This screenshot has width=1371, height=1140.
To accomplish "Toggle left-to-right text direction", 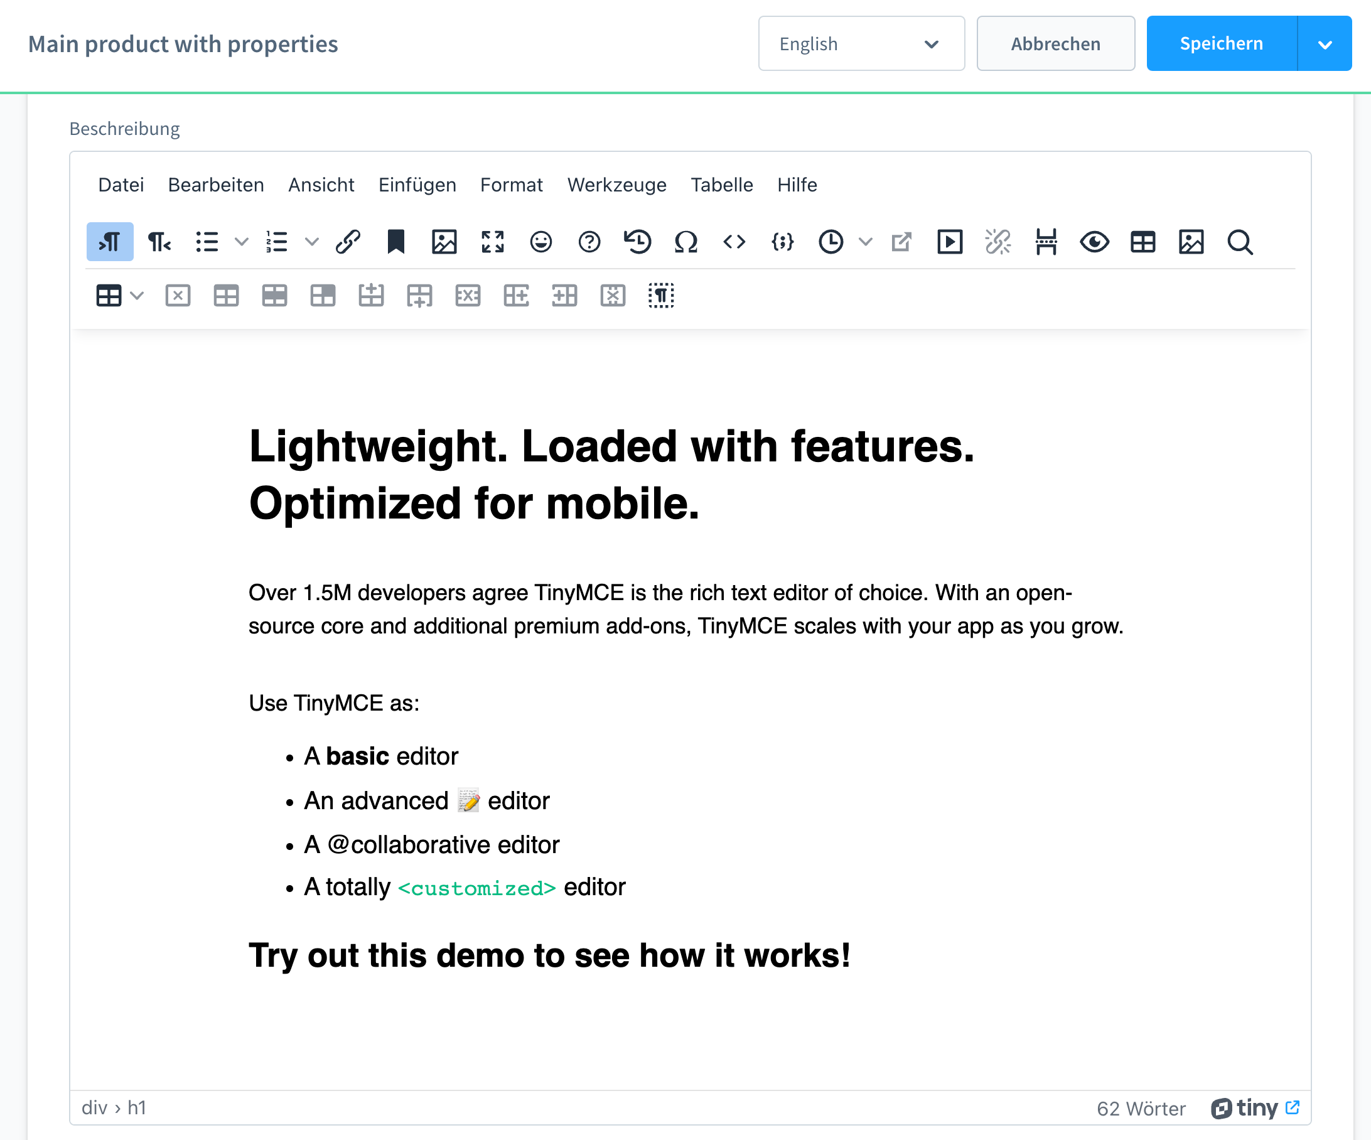I will [110, 242].
